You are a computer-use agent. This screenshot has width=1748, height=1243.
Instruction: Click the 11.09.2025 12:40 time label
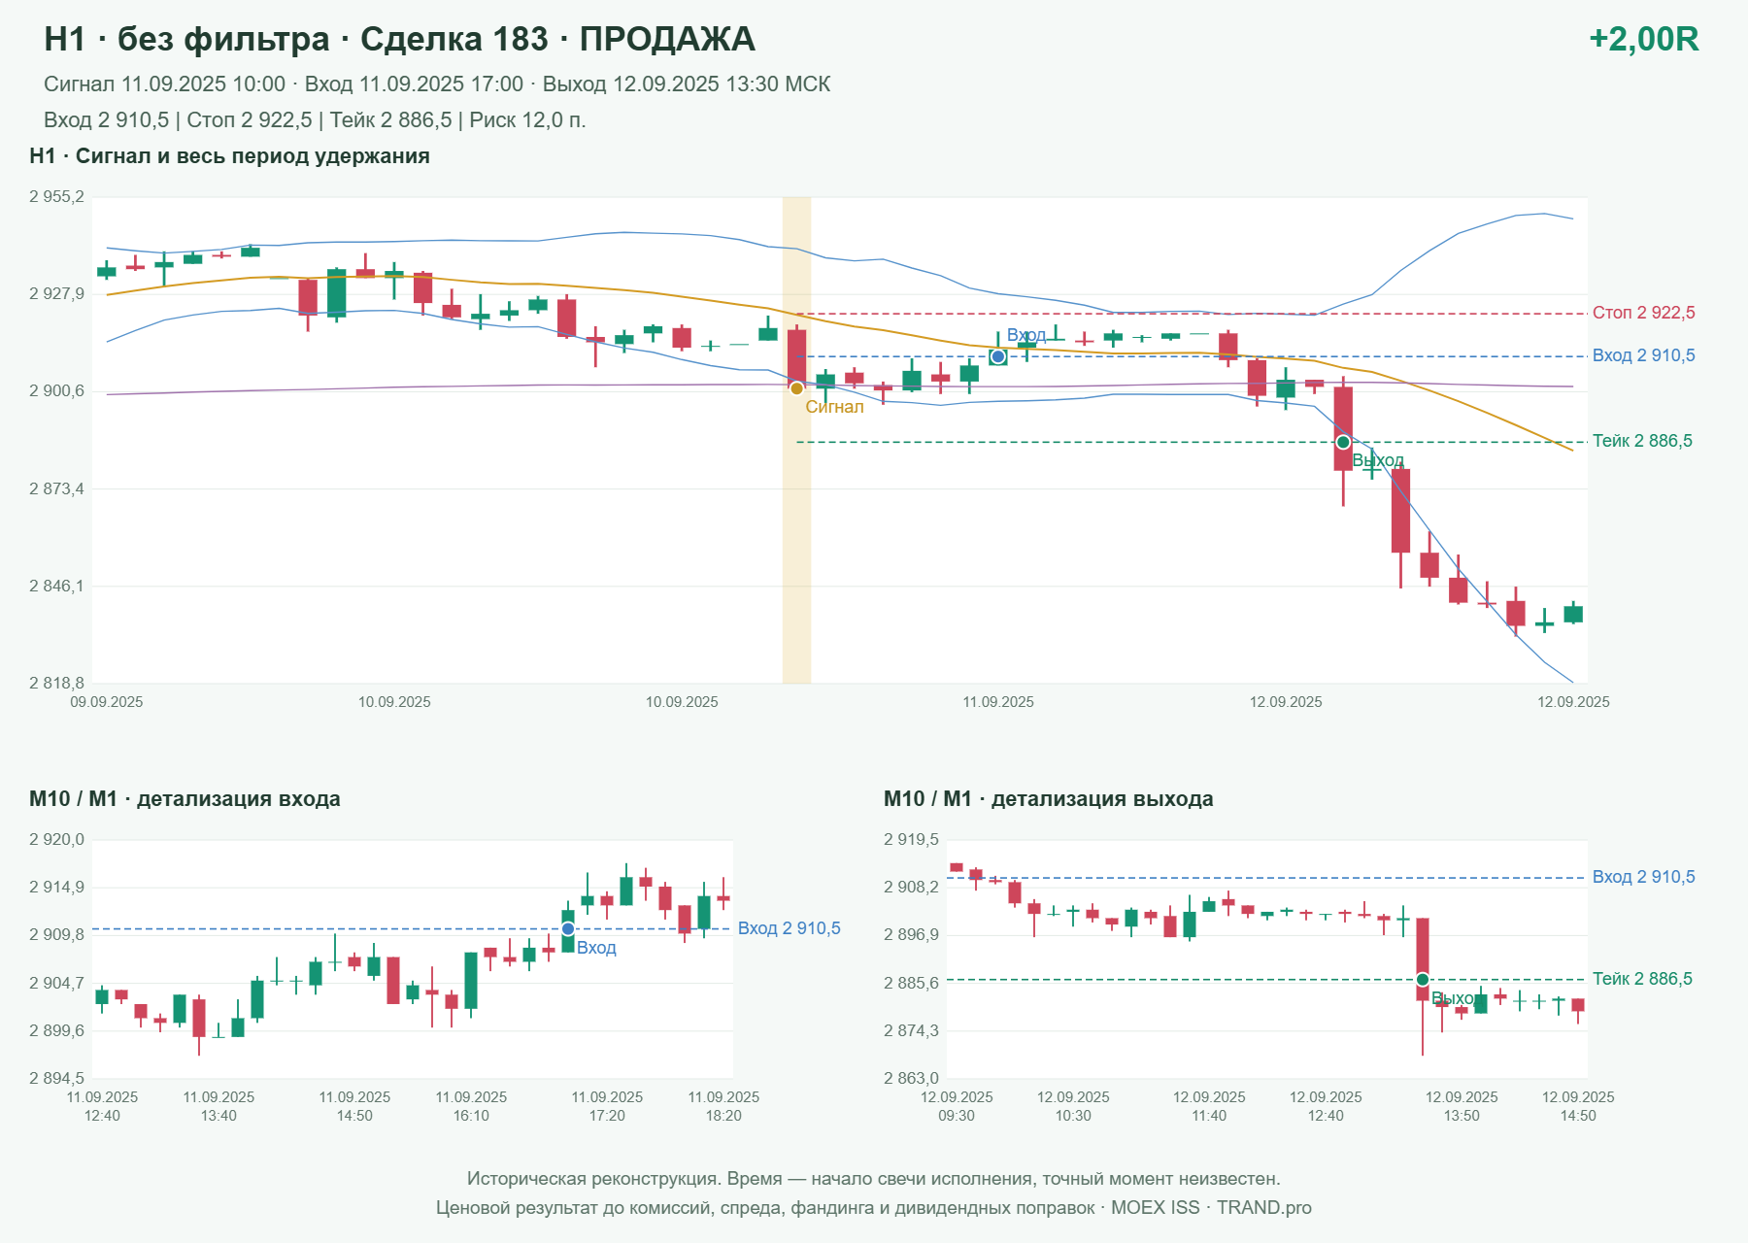(102, 1106)
